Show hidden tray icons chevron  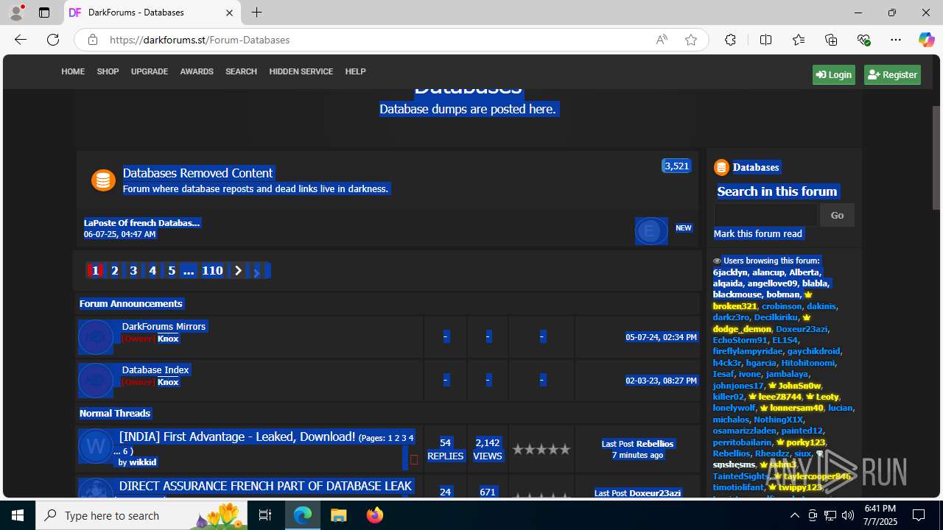[x=795, y=515]
